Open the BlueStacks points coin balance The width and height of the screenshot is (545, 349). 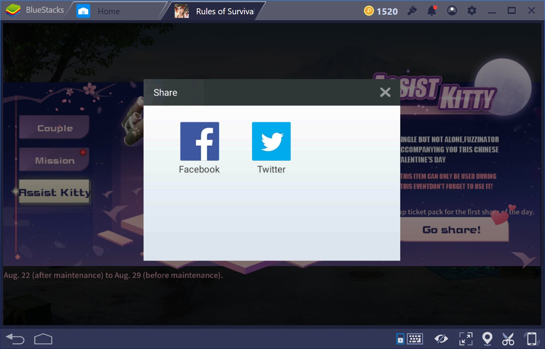(x=369, y=11)
